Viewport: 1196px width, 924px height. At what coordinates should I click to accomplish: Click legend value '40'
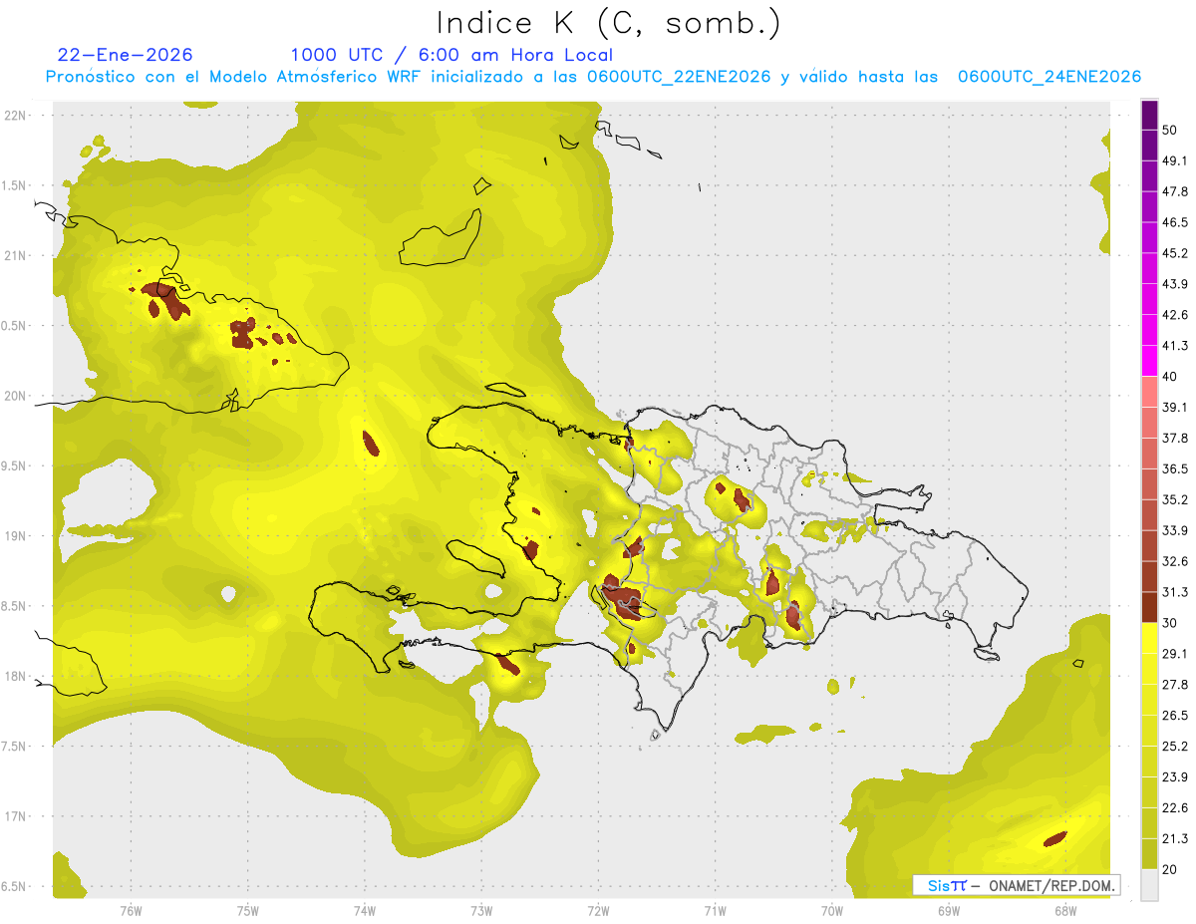(x=1170, y=377)
